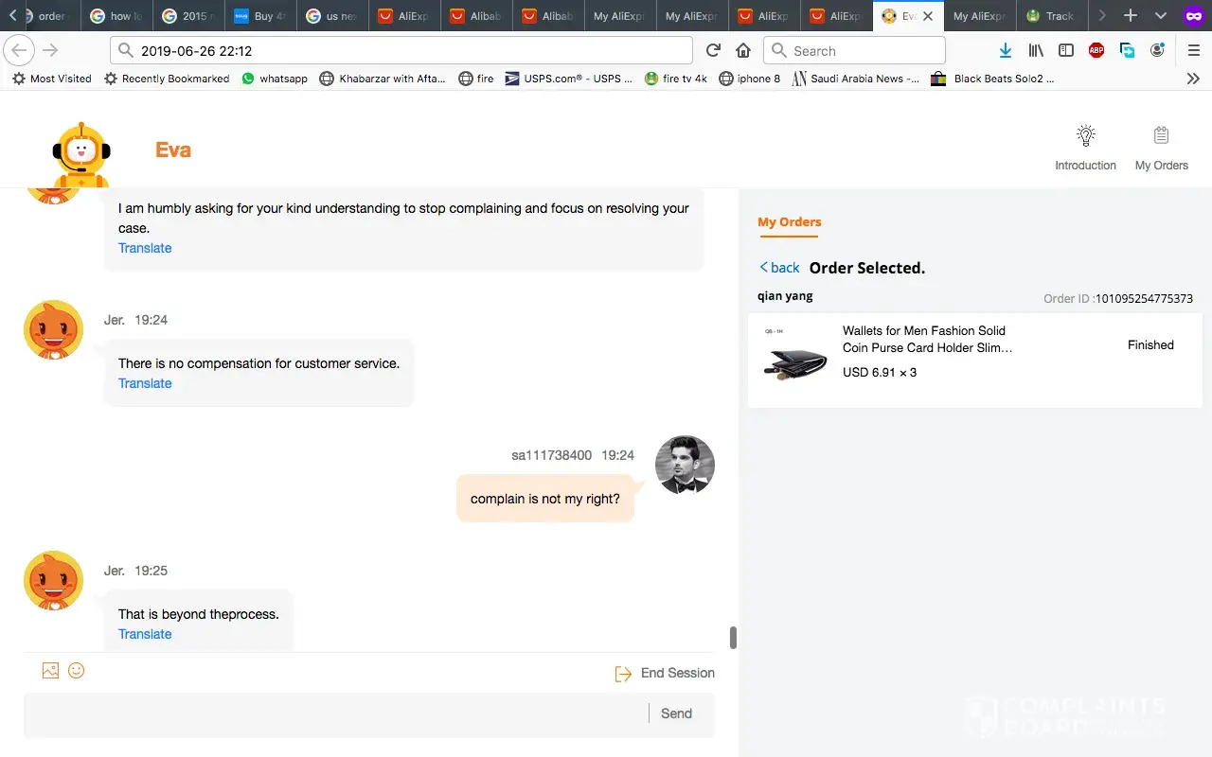Click the ABP Adblock Plus icon
This screenshot has height=757, width=1212.
[1096, 51]
